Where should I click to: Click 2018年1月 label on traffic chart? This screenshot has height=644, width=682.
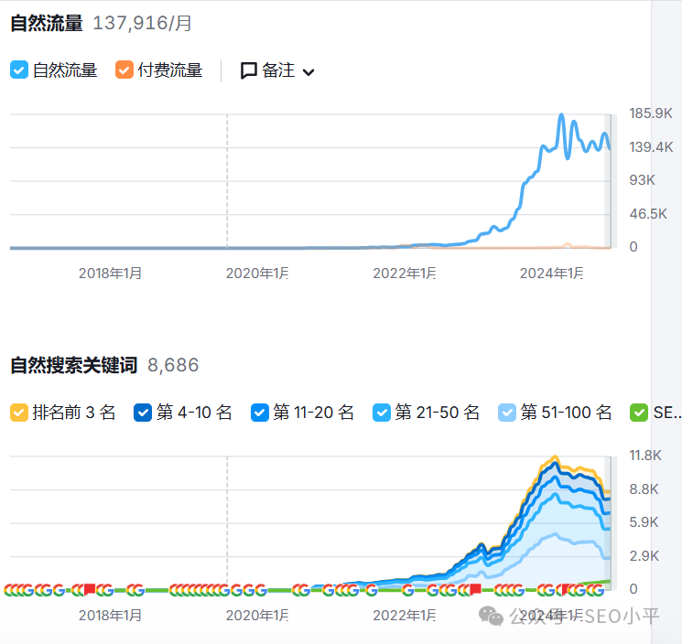[x=110, y=274]
